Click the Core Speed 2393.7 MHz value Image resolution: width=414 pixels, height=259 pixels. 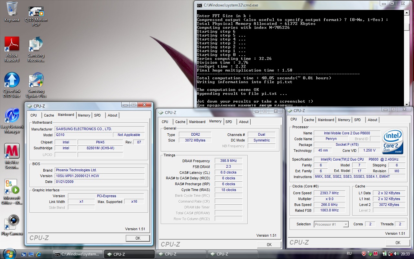(x=329, y=193)
